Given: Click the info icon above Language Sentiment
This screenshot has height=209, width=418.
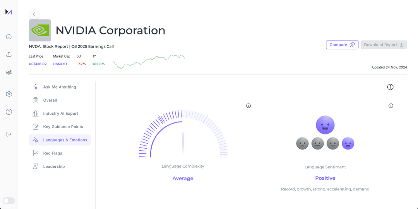Looking at the screenshot, I should (391, 105).
